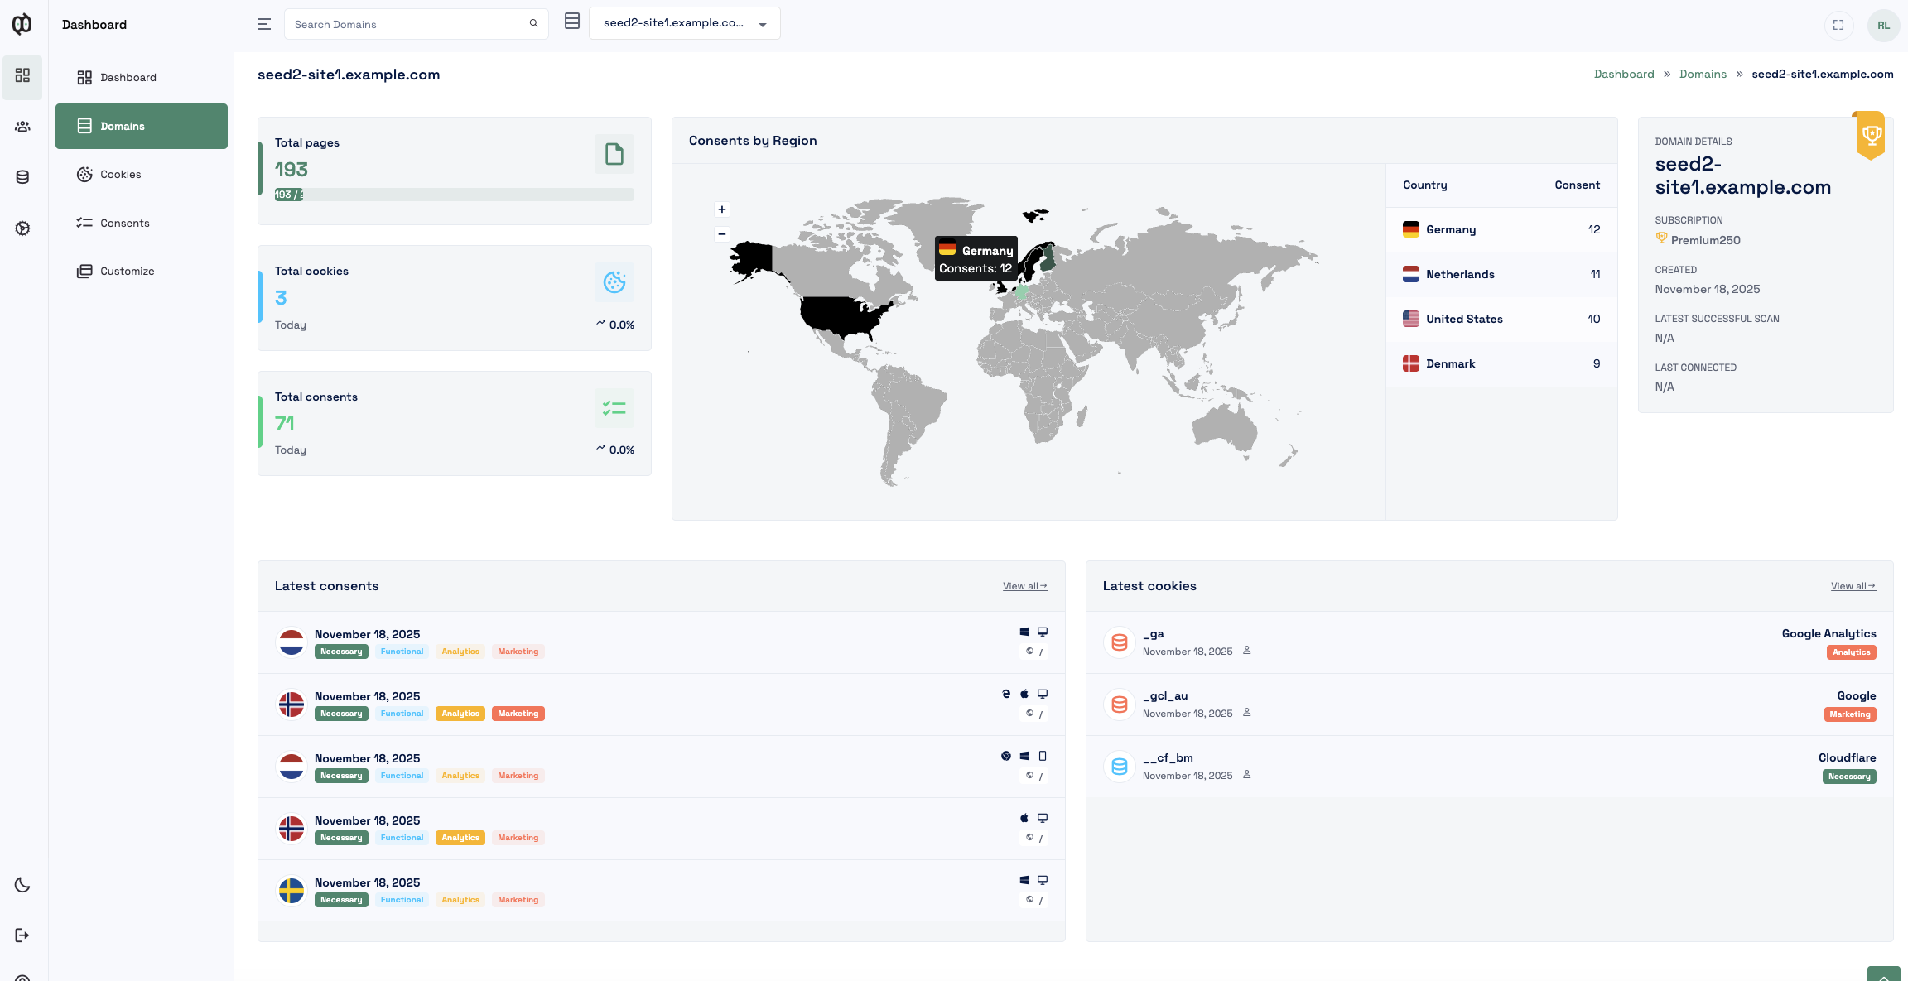Click the help icon at rail bottom

[x=22, y=977]
